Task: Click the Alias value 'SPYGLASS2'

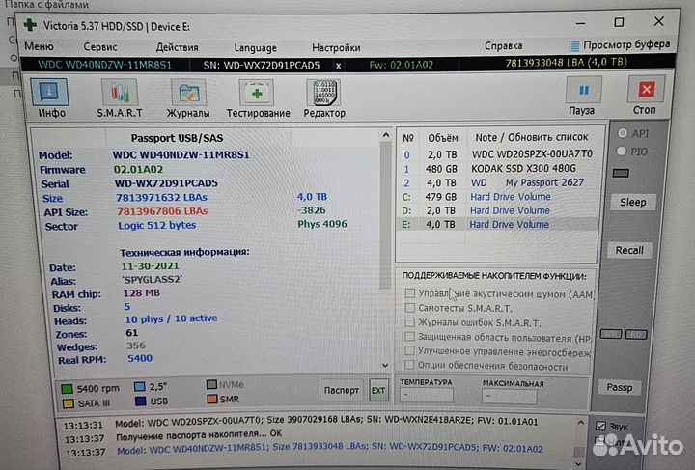Action: tap(153, 280)
